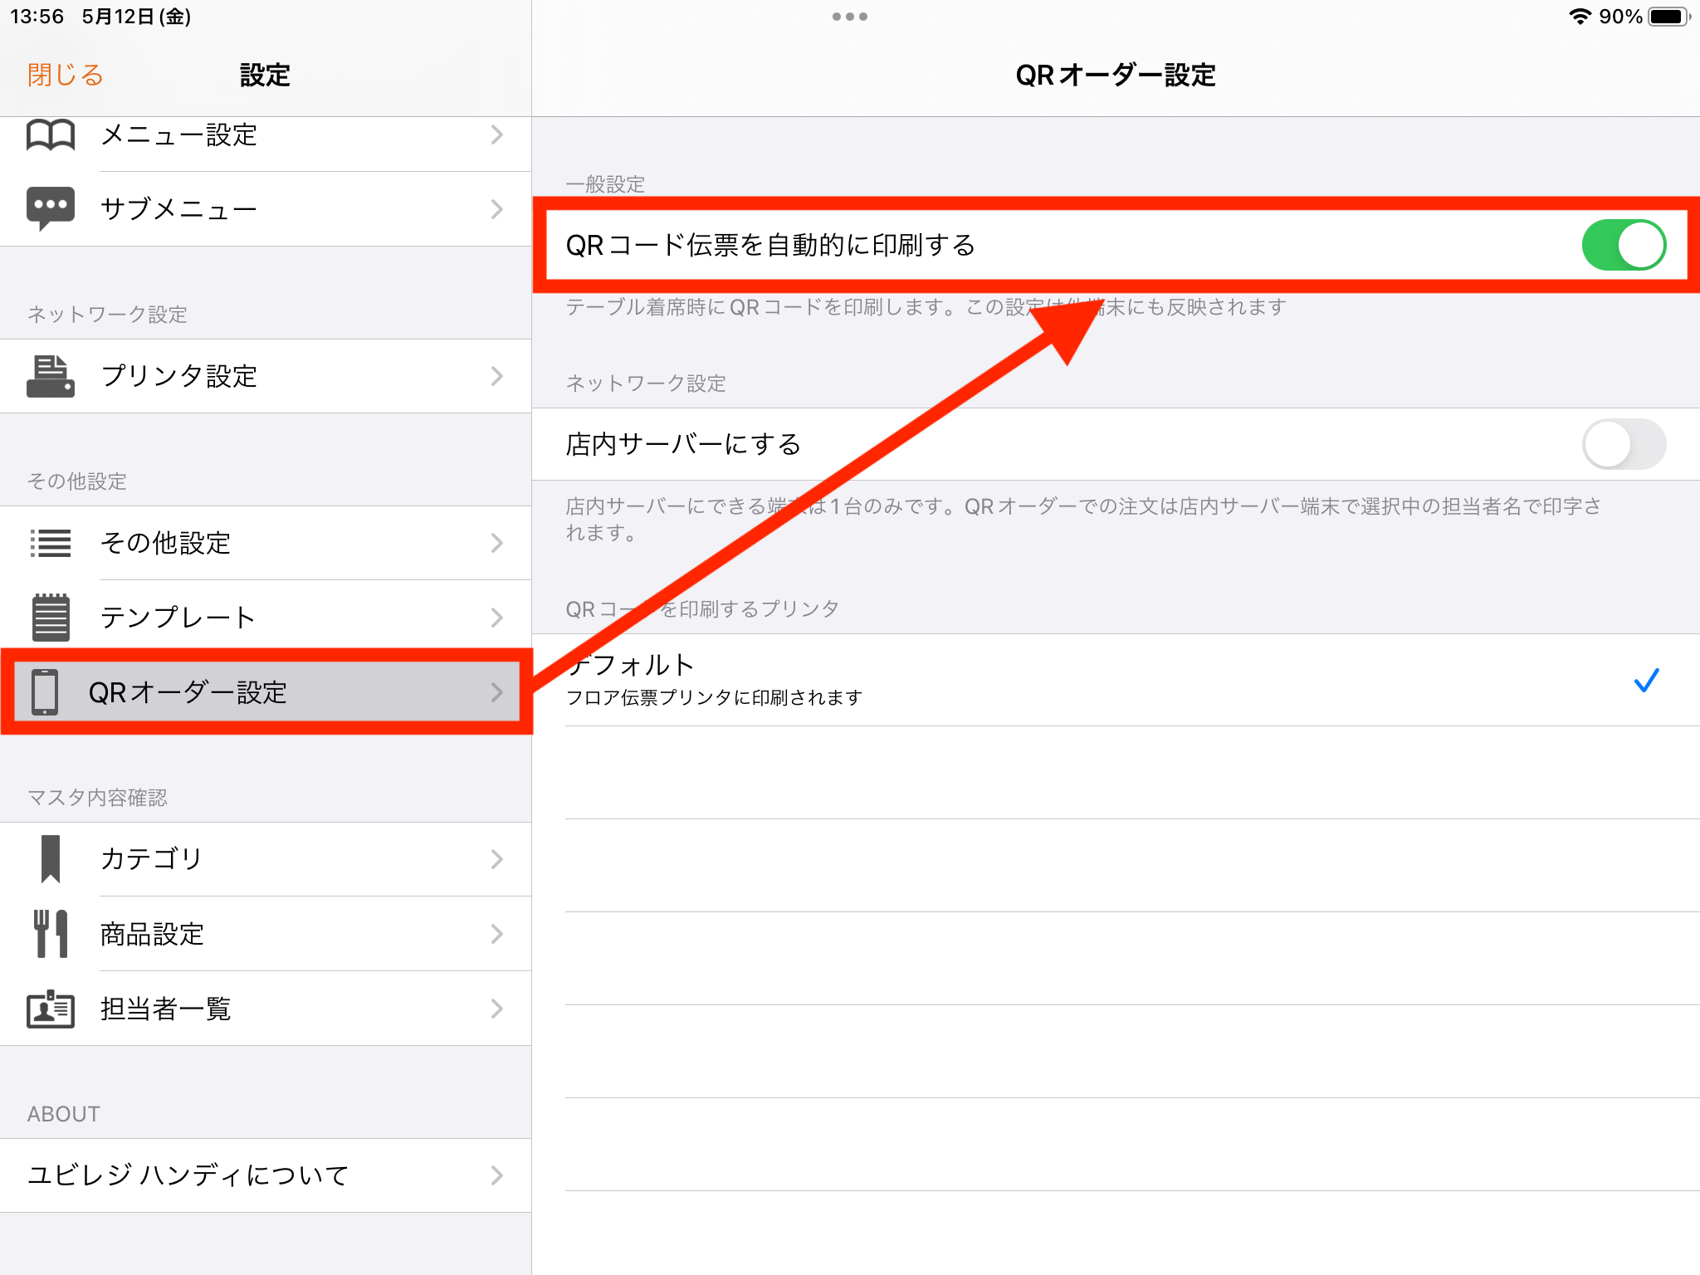Tap the three-dot multitasking indicator at top
This screenshot has height=1275, width=1700.
(850, 17)
